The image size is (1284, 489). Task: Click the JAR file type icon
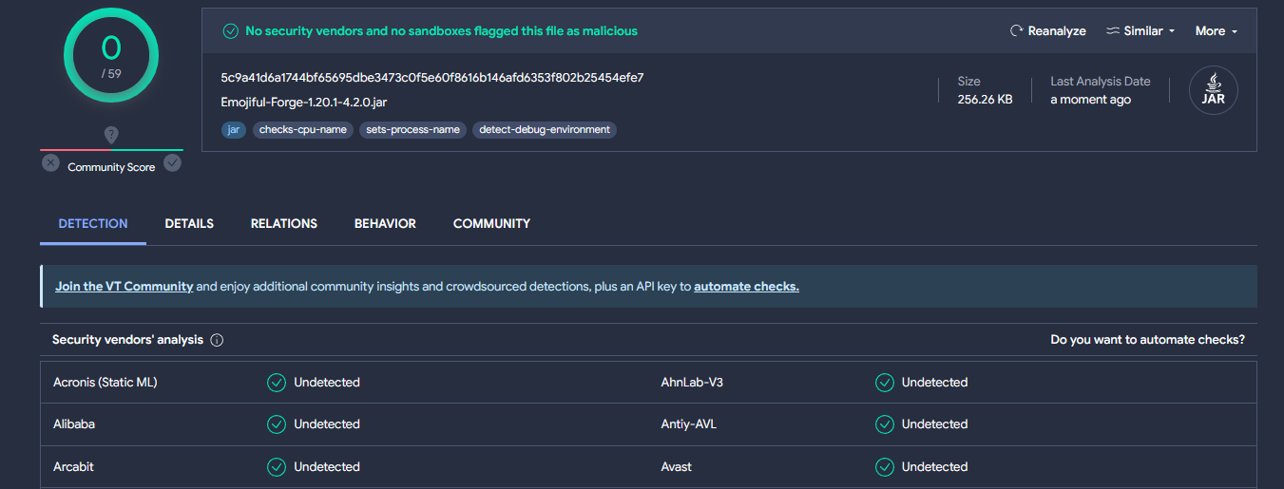pos(1213,91)
